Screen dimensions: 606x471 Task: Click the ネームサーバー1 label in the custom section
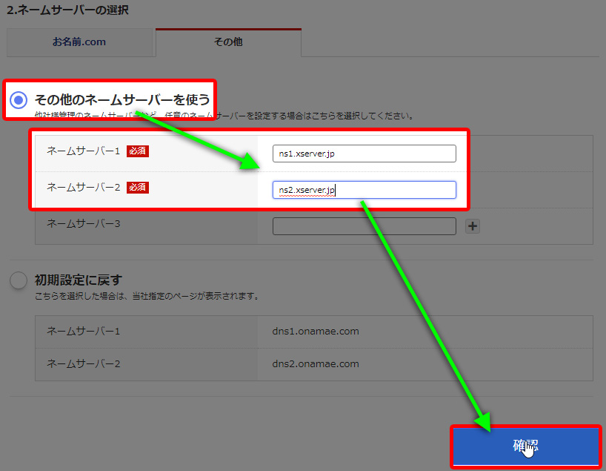(x=83, y=151)
